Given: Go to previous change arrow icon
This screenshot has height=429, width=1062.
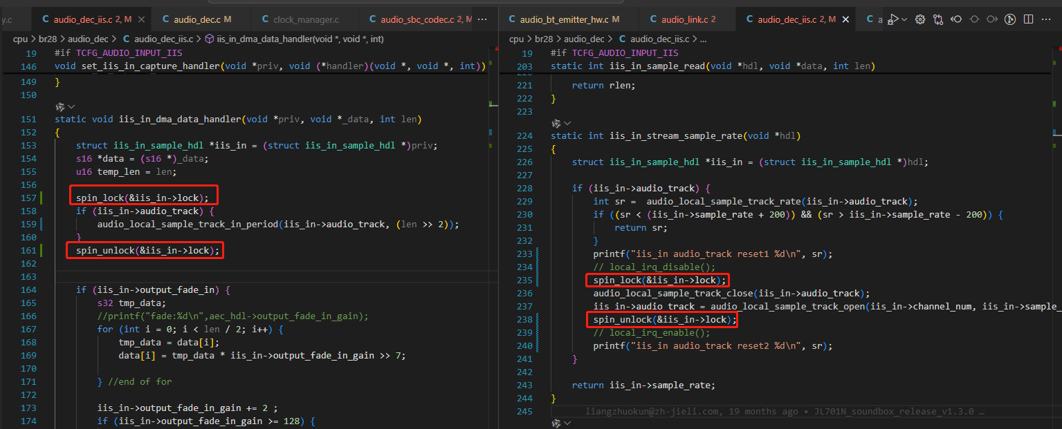Looking at the screenshot, I should coord(956,19).
